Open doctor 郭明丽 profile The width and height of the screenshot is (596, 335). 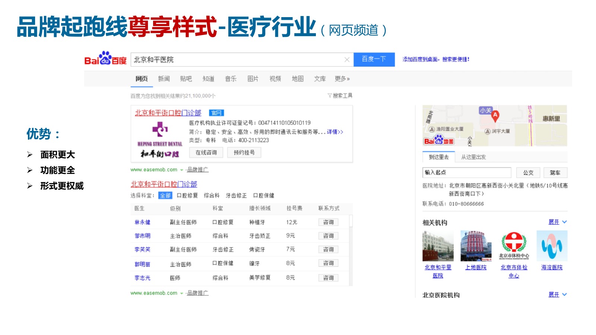pos(143,264)
